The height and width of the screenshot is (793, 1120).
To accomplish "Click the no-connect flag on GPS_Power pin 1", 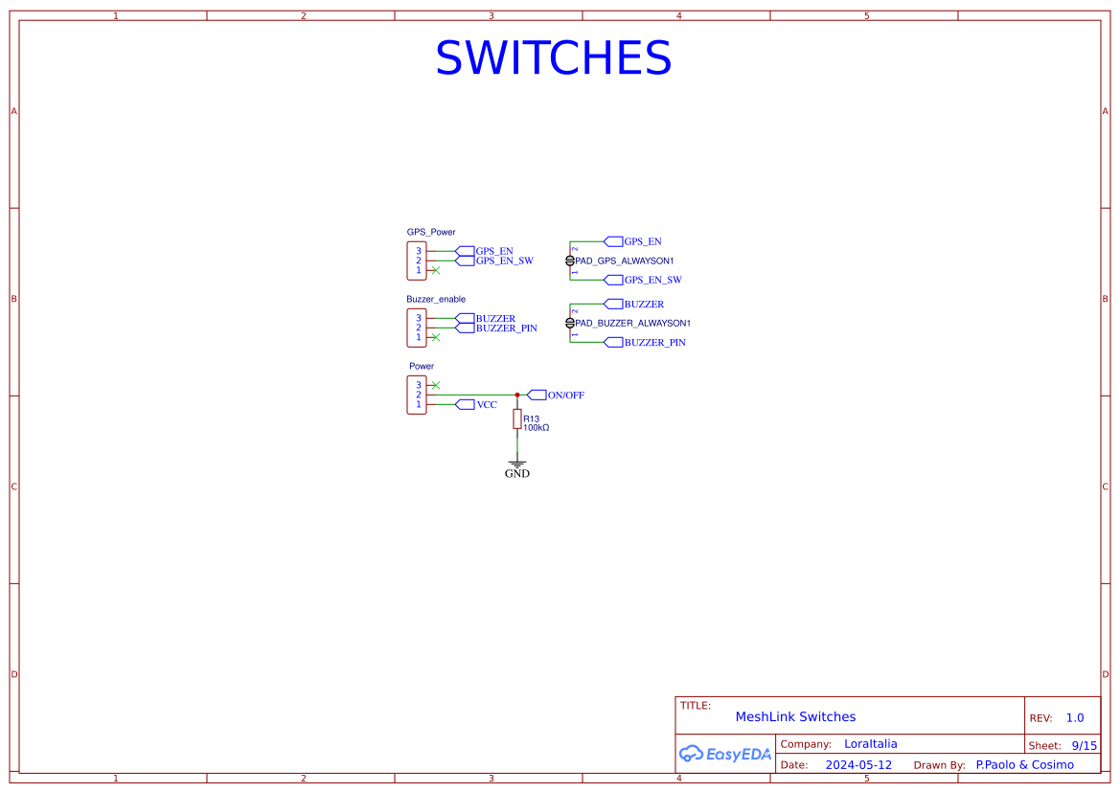I will [x=435, y=270].
